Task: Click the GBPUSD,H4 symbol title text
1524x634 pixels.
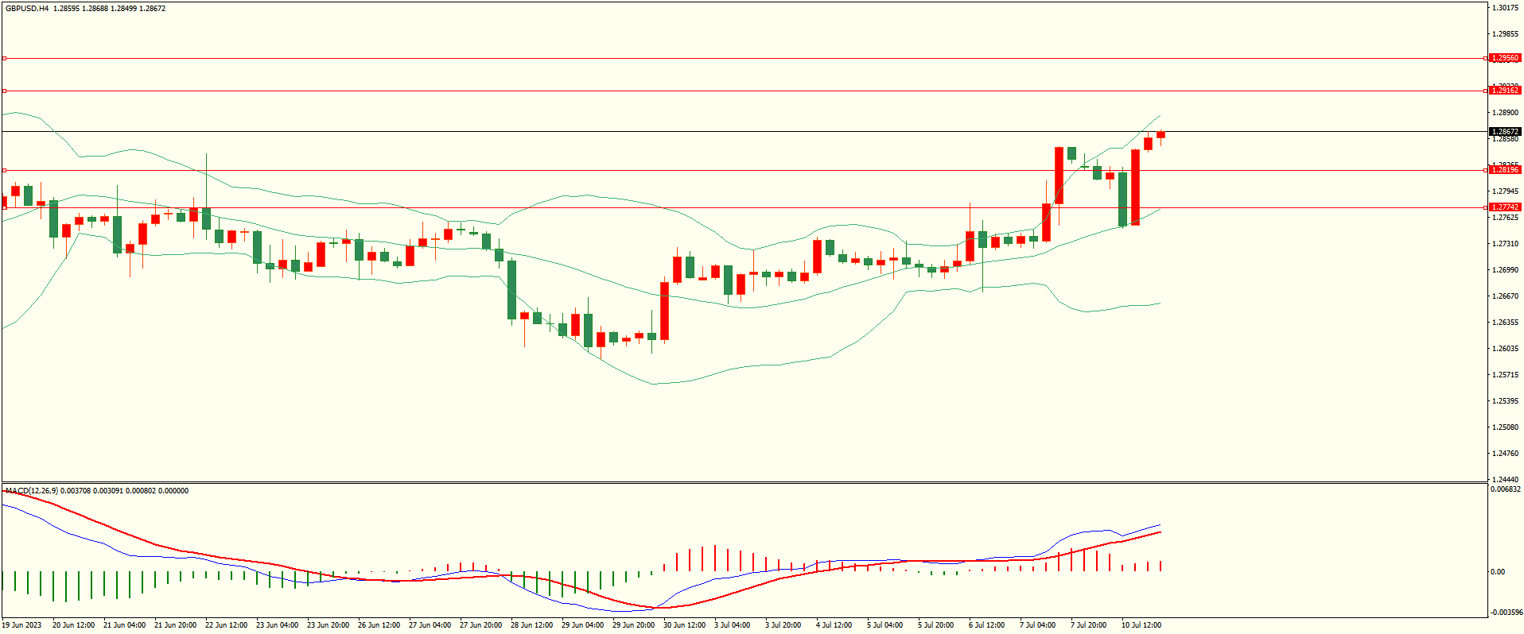Action: (27, 9)
